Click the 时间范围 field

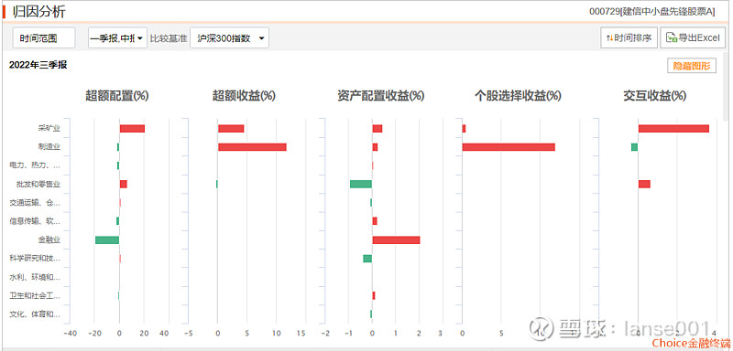44,38
